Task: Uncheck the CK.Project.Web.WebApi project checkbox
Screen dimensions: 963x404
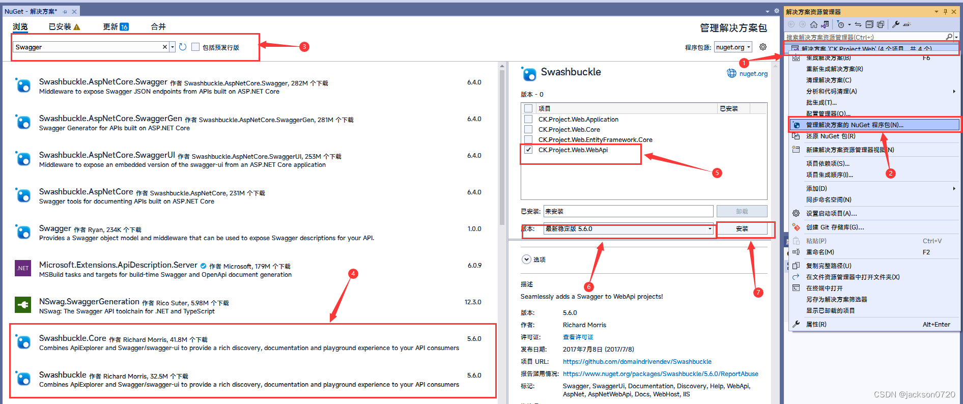Action: coord(528,150)
